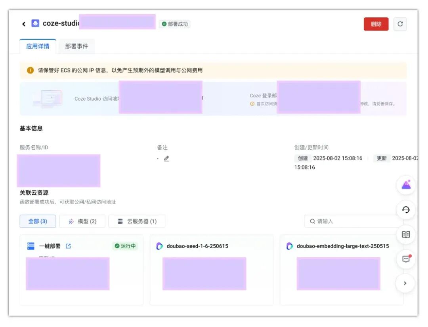The width and height of the screenshot is (428, 327).
Task: Refresh the page with the reload icon
Action: pos(400,24)
